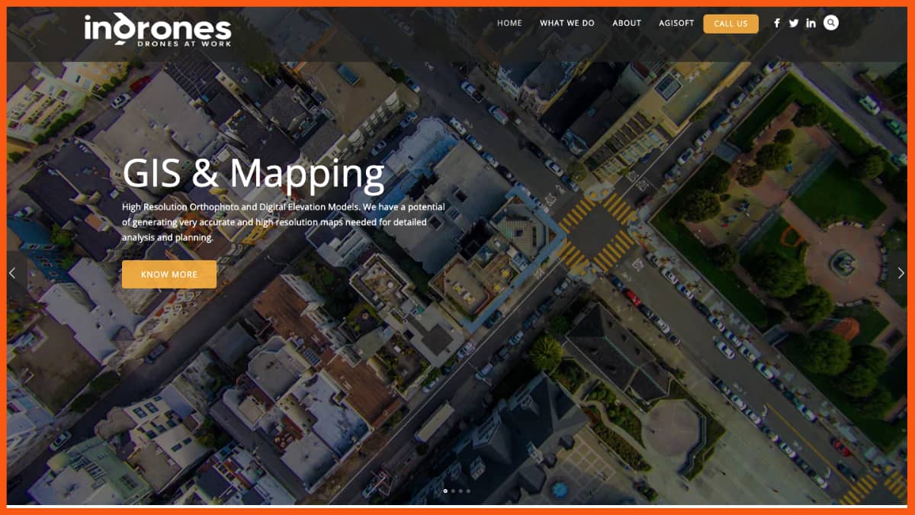Select the second slider pagination dot
This screenshot has height=515, width=915.
[453, 491]
